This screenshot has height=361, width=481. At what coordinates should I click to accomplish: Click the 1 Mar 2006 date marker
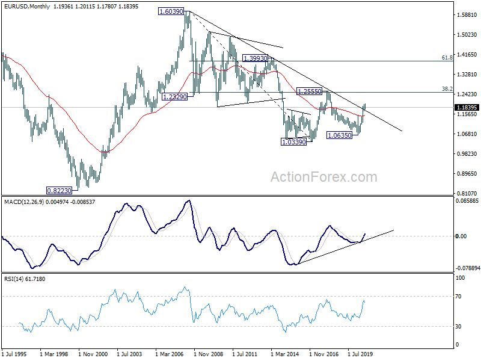[x=169, y=354]
